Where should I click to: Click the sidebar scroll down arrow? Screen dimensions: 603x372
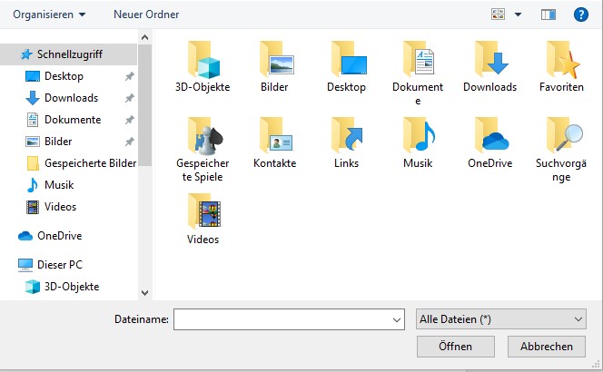[x=144, y=293]
